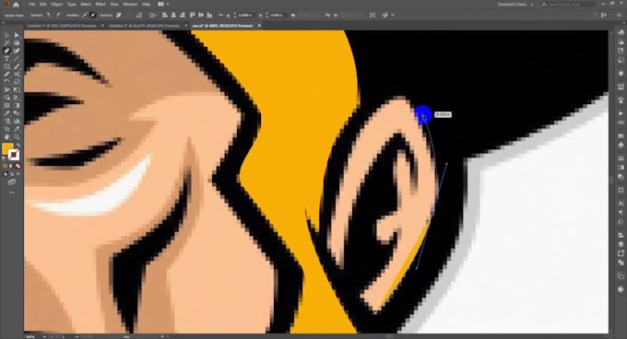Screen dimensions: 627x339
Task: Select the Width tool
Action: (6, 90)
